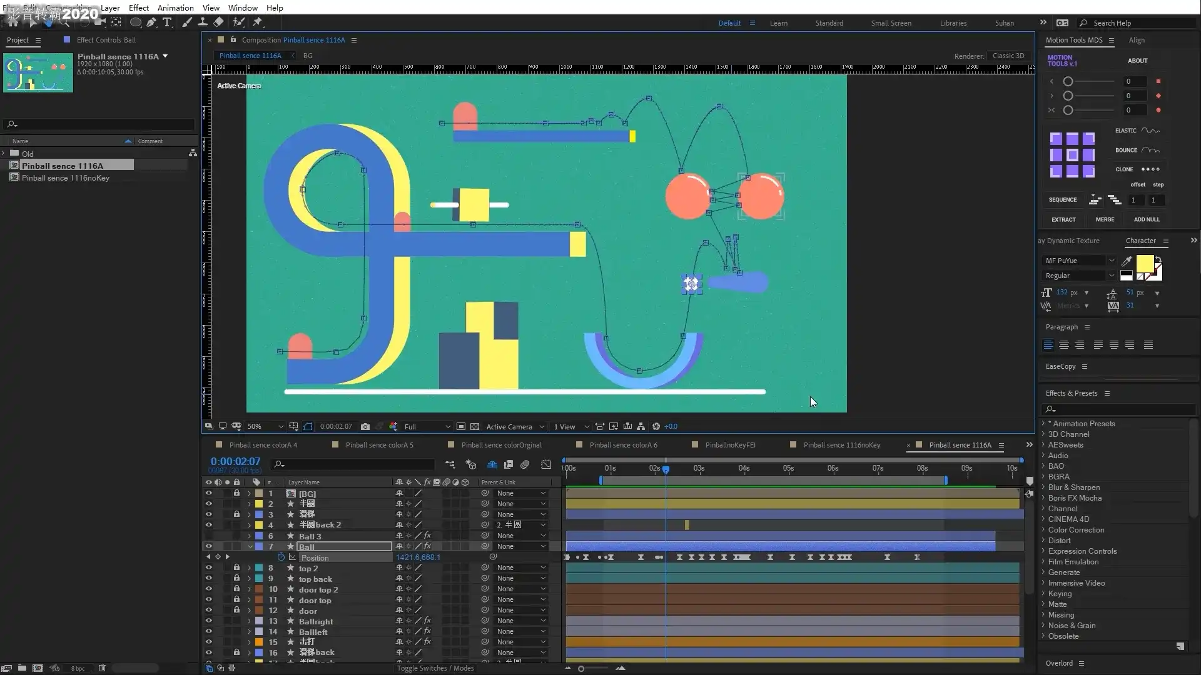Toggle lock on door layer
1201x675 pixels.
coord(236,610)
